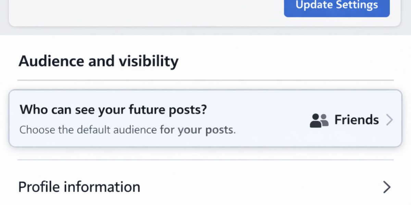Click the divider line above Profile information
This screenshot has height=205, width=411.
[206, 160]
